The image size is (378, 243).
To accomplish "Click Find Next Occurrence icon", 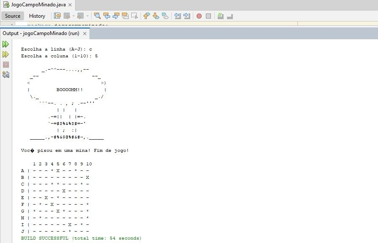I will pos(116,16).
